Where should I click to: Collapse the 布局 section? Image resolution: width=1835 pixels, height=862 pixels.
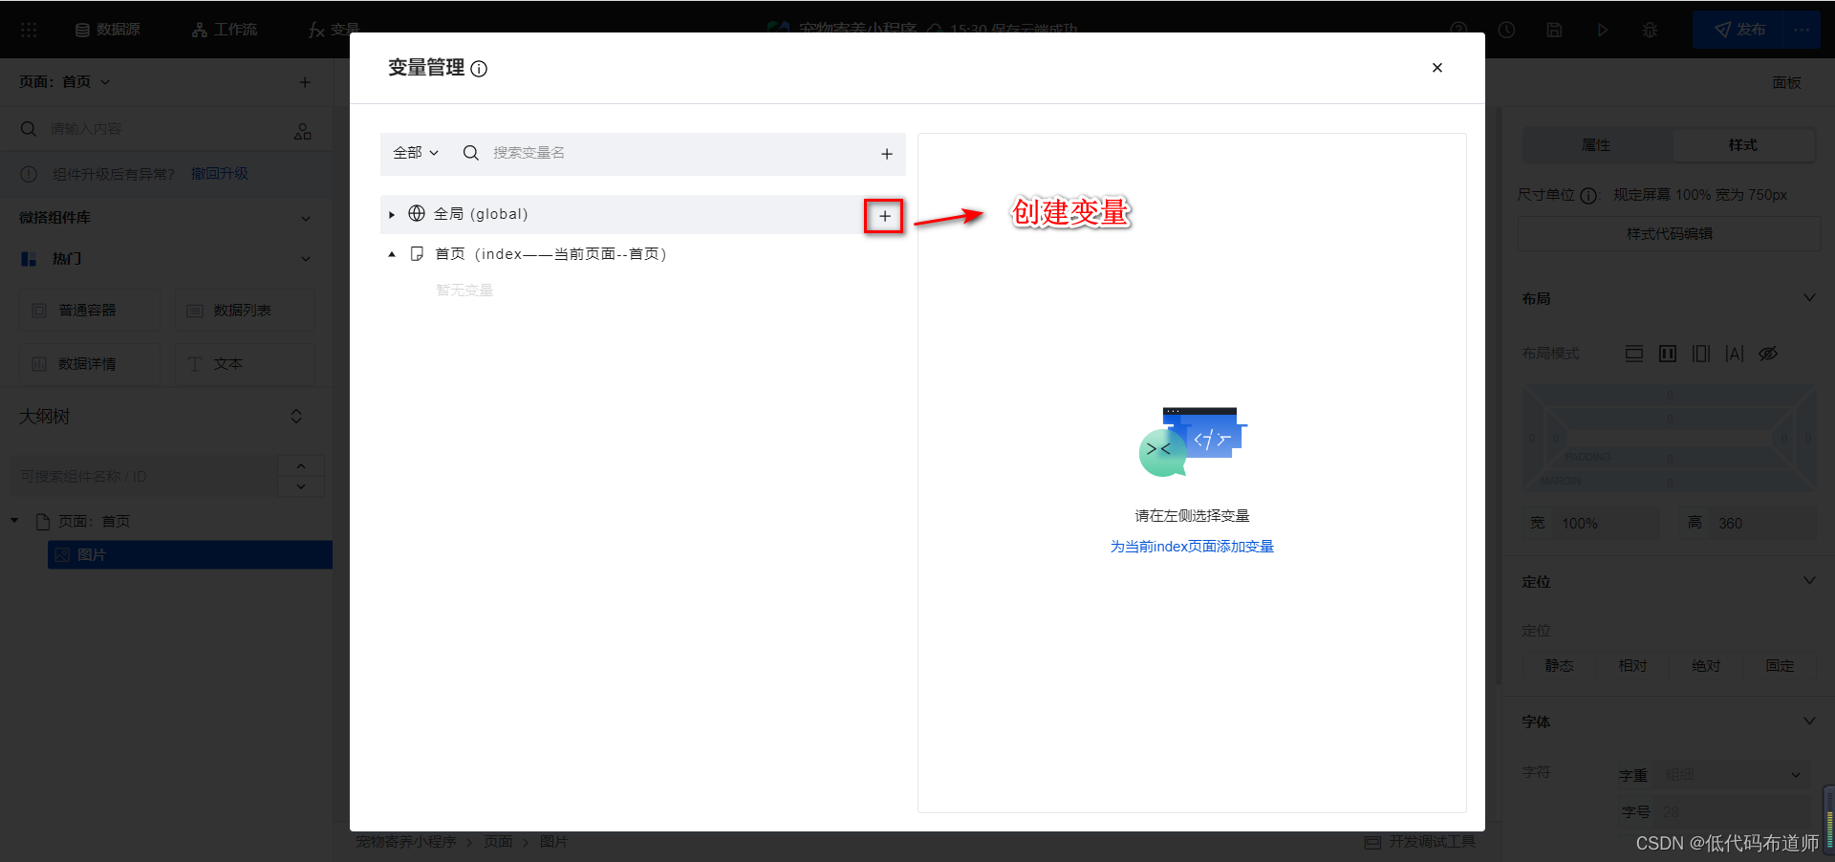(1809, 298)
